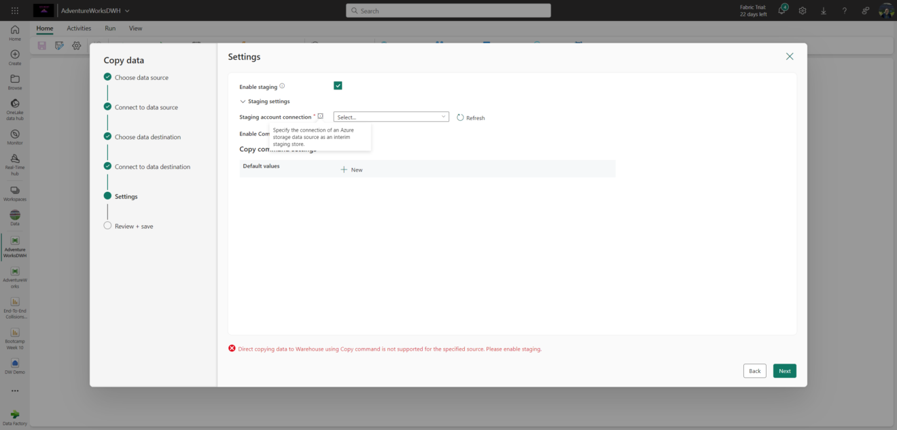Viewport: 897px width, 430px height.
Task: Open the app launcher waffle icon
Action: tap(15, 11)
